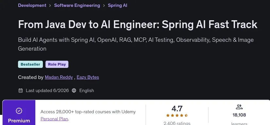Click the Bestseller badge
Screen dimensions: 270x125
pos(30,64)
